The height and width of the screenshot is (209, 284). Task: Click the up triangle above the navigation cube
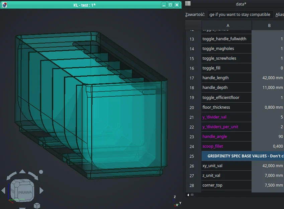point(22,172)
